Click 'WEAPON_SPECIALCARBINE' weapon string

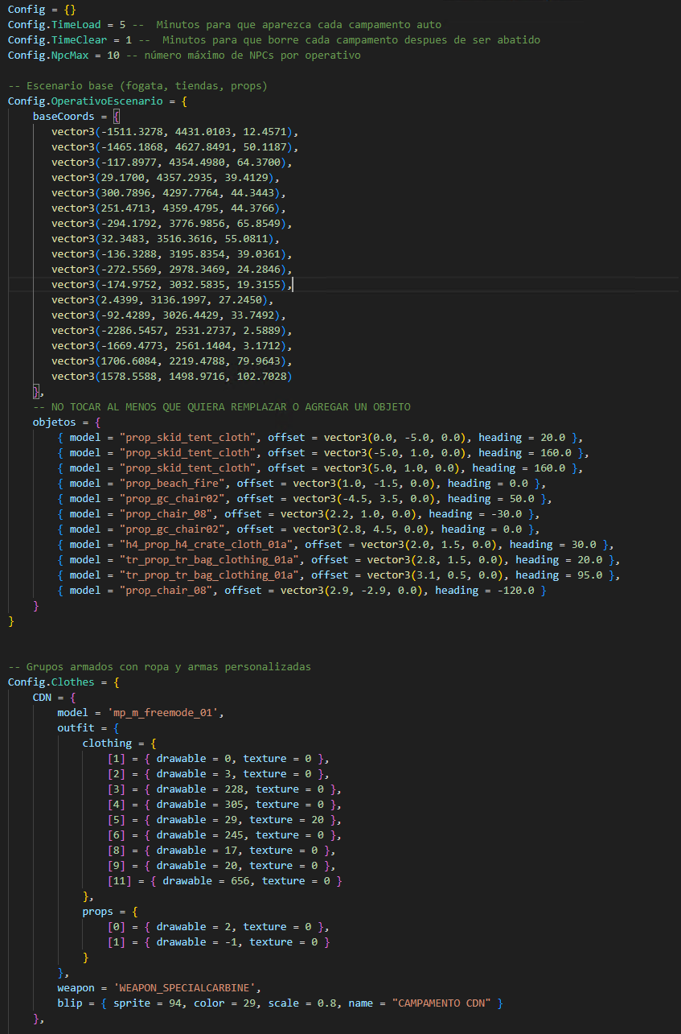[187, 988]
